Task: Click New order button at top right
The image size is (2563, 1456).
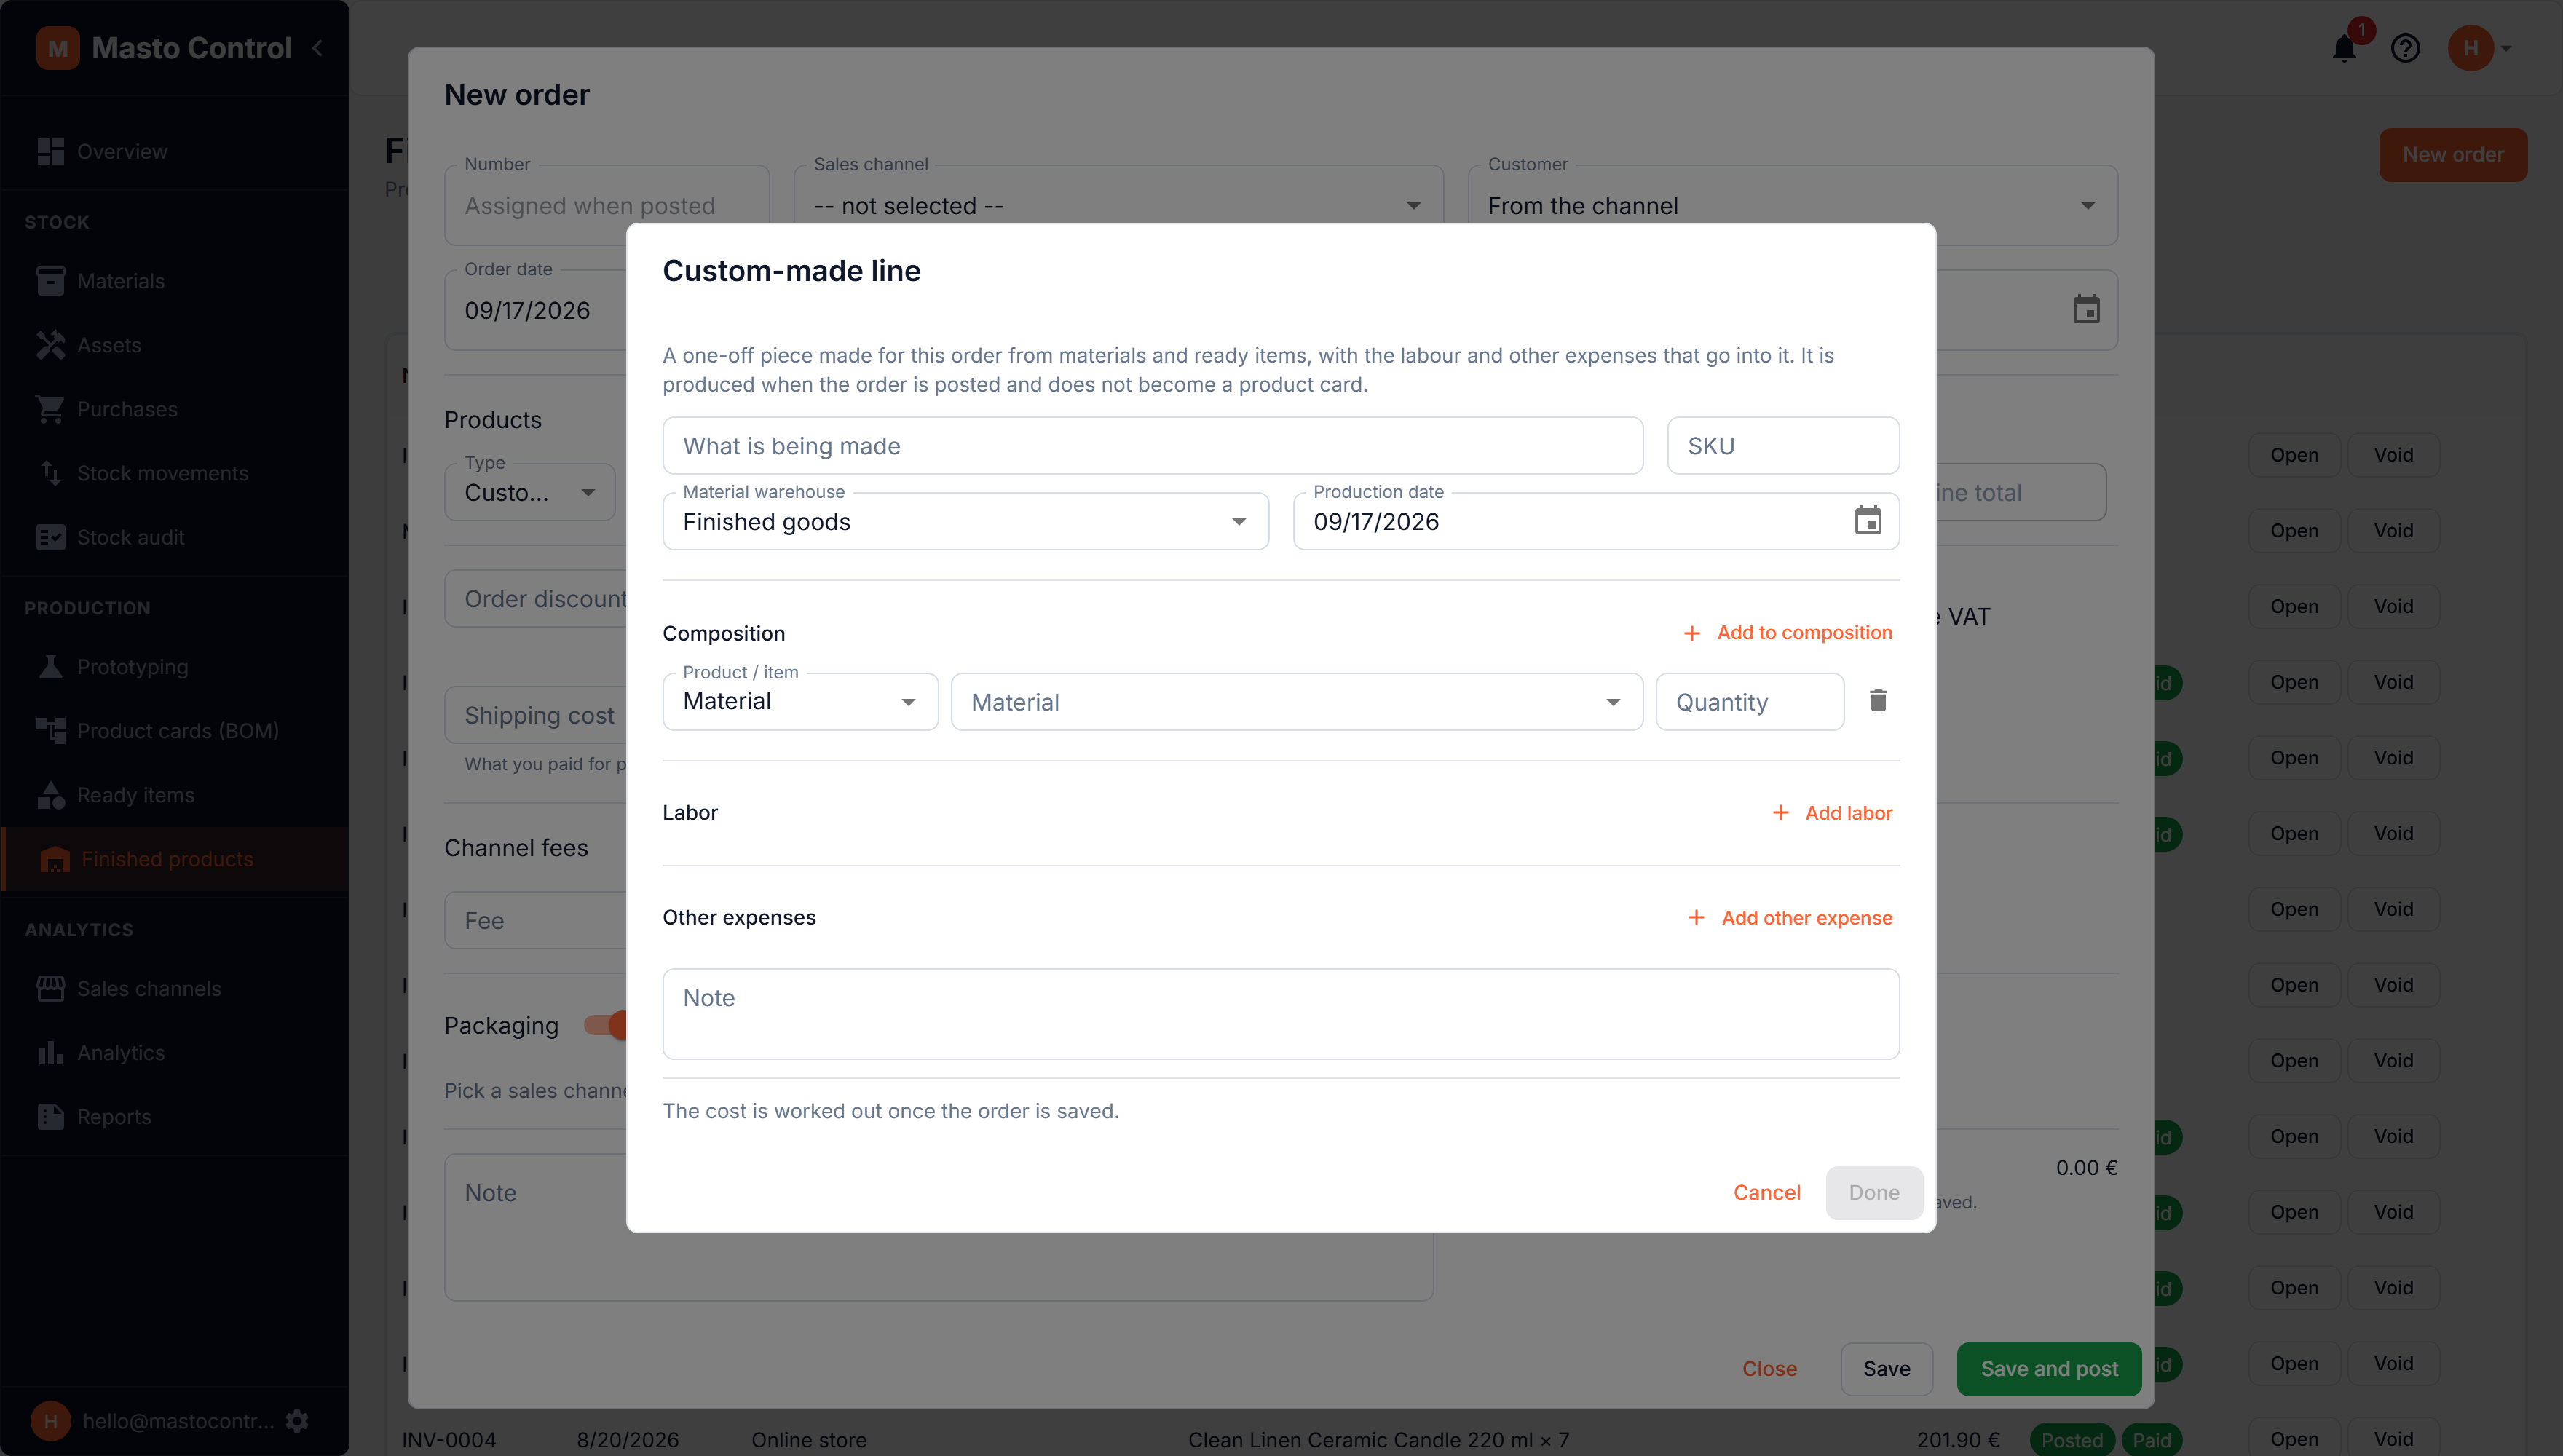Action: (2453, 155)
